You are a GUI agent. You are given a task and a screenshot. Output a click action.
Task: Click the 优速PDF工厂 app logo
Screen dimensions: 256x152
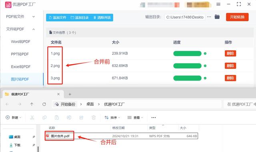pos(8,4)
